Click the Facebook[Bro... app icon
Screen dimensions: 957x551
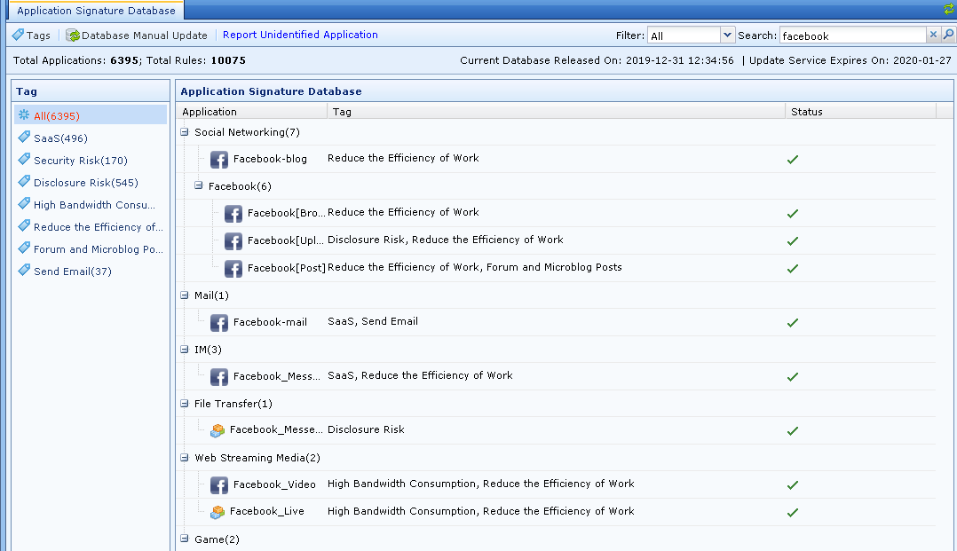[233, 214]
